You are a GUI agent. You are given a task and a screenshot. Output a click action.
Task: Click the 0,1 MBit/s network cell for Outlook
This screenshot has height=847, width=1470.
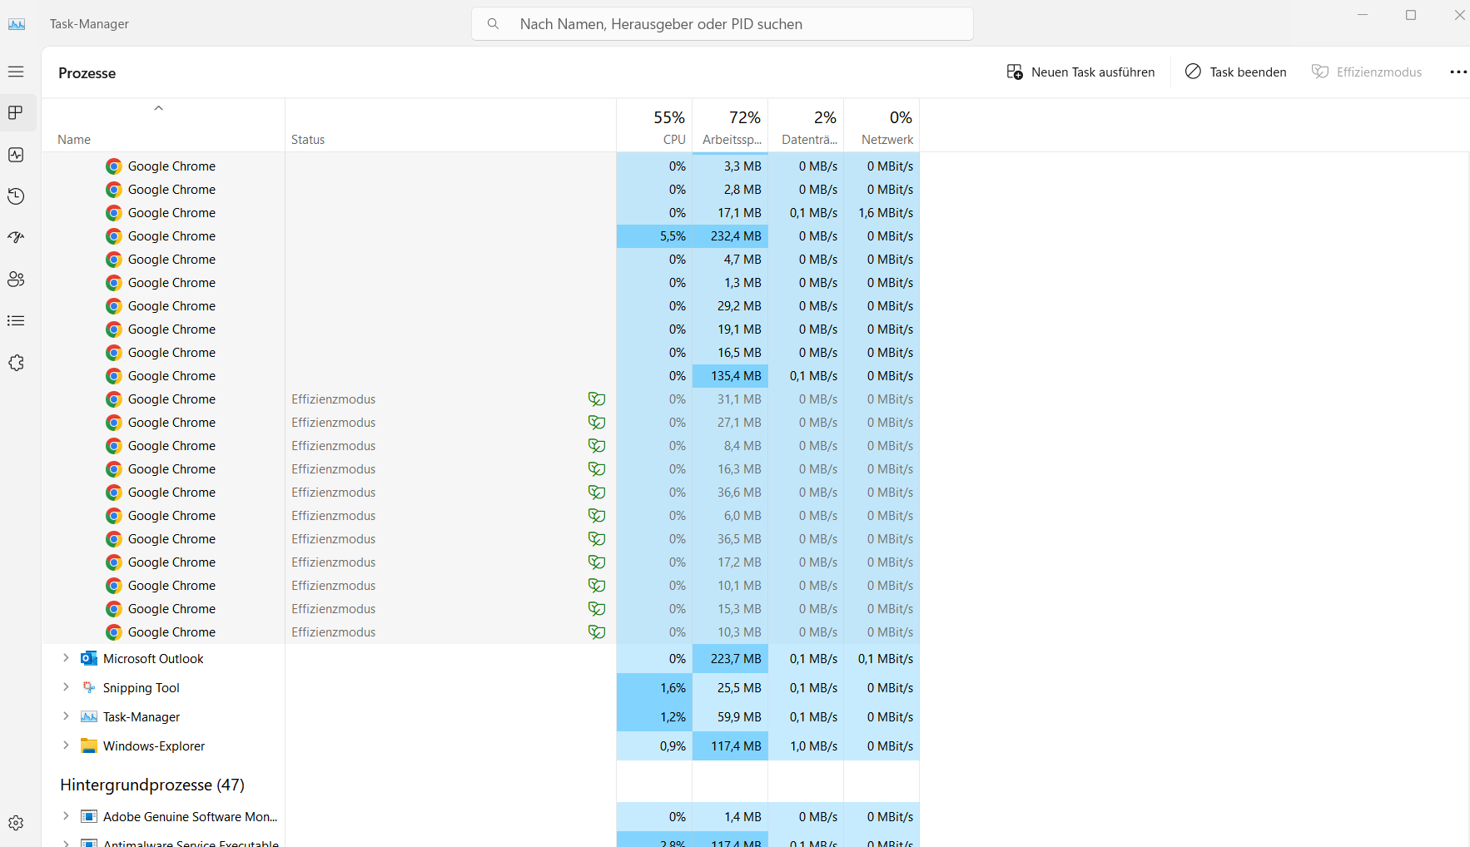(x=882, y=659)
